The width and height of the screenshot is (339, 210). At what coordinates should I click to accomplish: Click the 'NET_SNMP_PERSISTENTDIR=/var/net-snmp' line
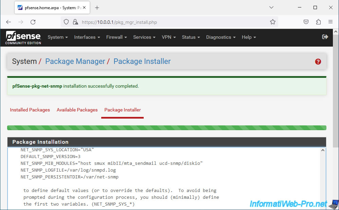[x=70, y=177]
